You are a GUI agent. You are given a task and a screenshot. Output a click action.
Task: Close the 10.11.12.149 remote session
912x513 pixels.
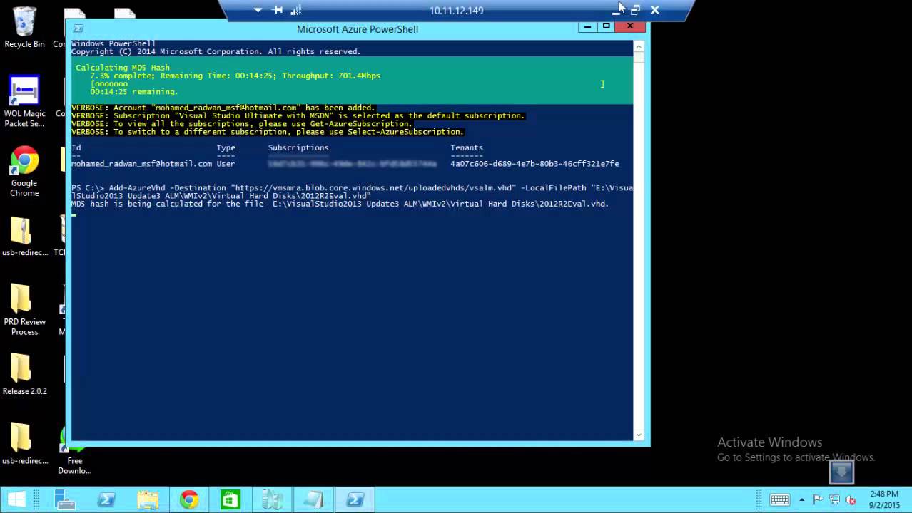[x=654, y=10]
